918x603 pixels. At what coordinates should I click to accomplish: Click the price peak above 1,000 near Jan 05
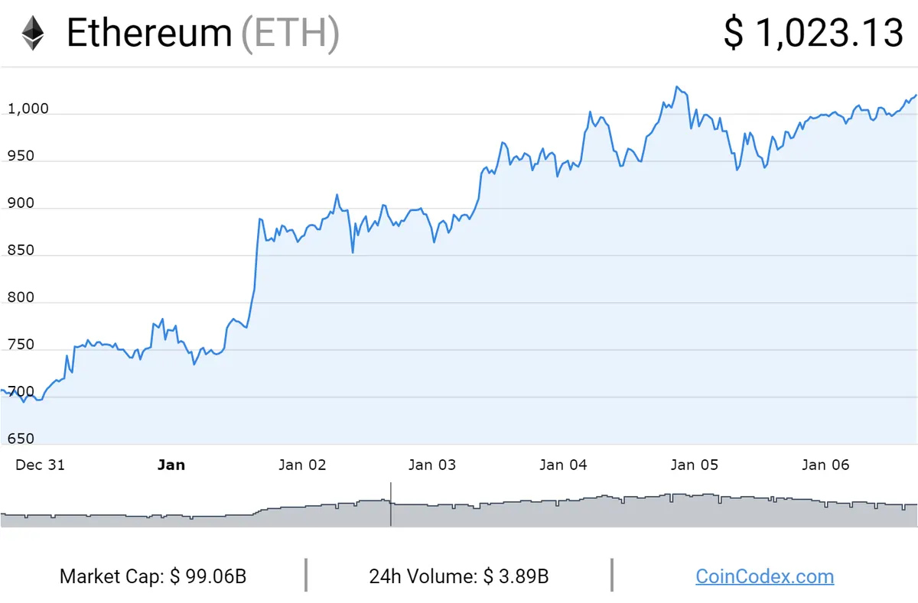pyautogui.click(x=676, y=87)
